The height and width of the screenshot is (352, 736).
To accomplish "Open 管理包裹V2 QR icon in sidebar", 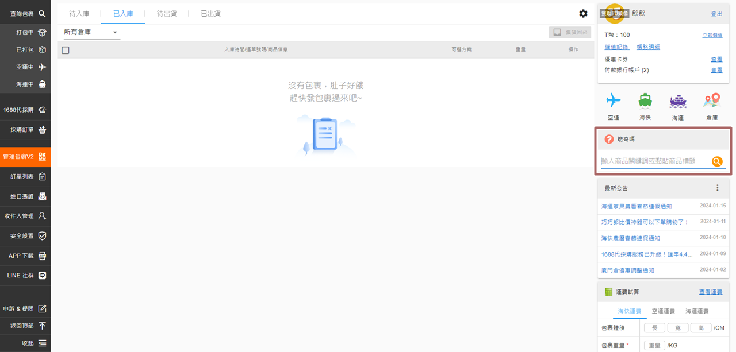I will click(42, 156).
